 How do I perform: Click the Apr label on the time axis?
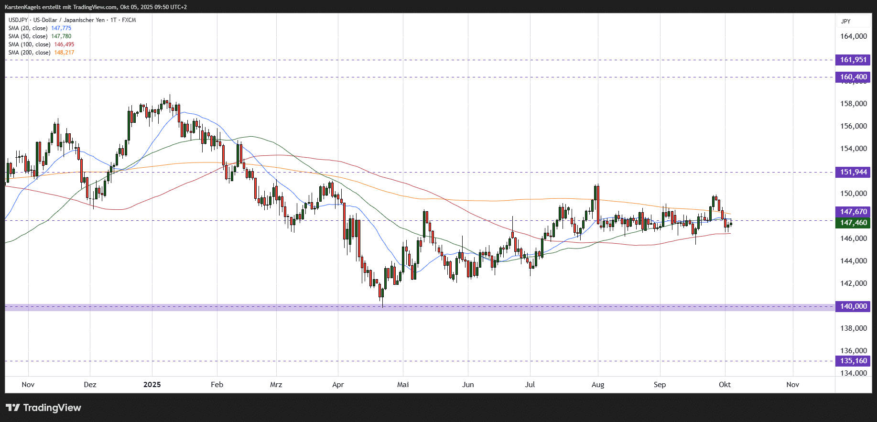click(338, 384)
